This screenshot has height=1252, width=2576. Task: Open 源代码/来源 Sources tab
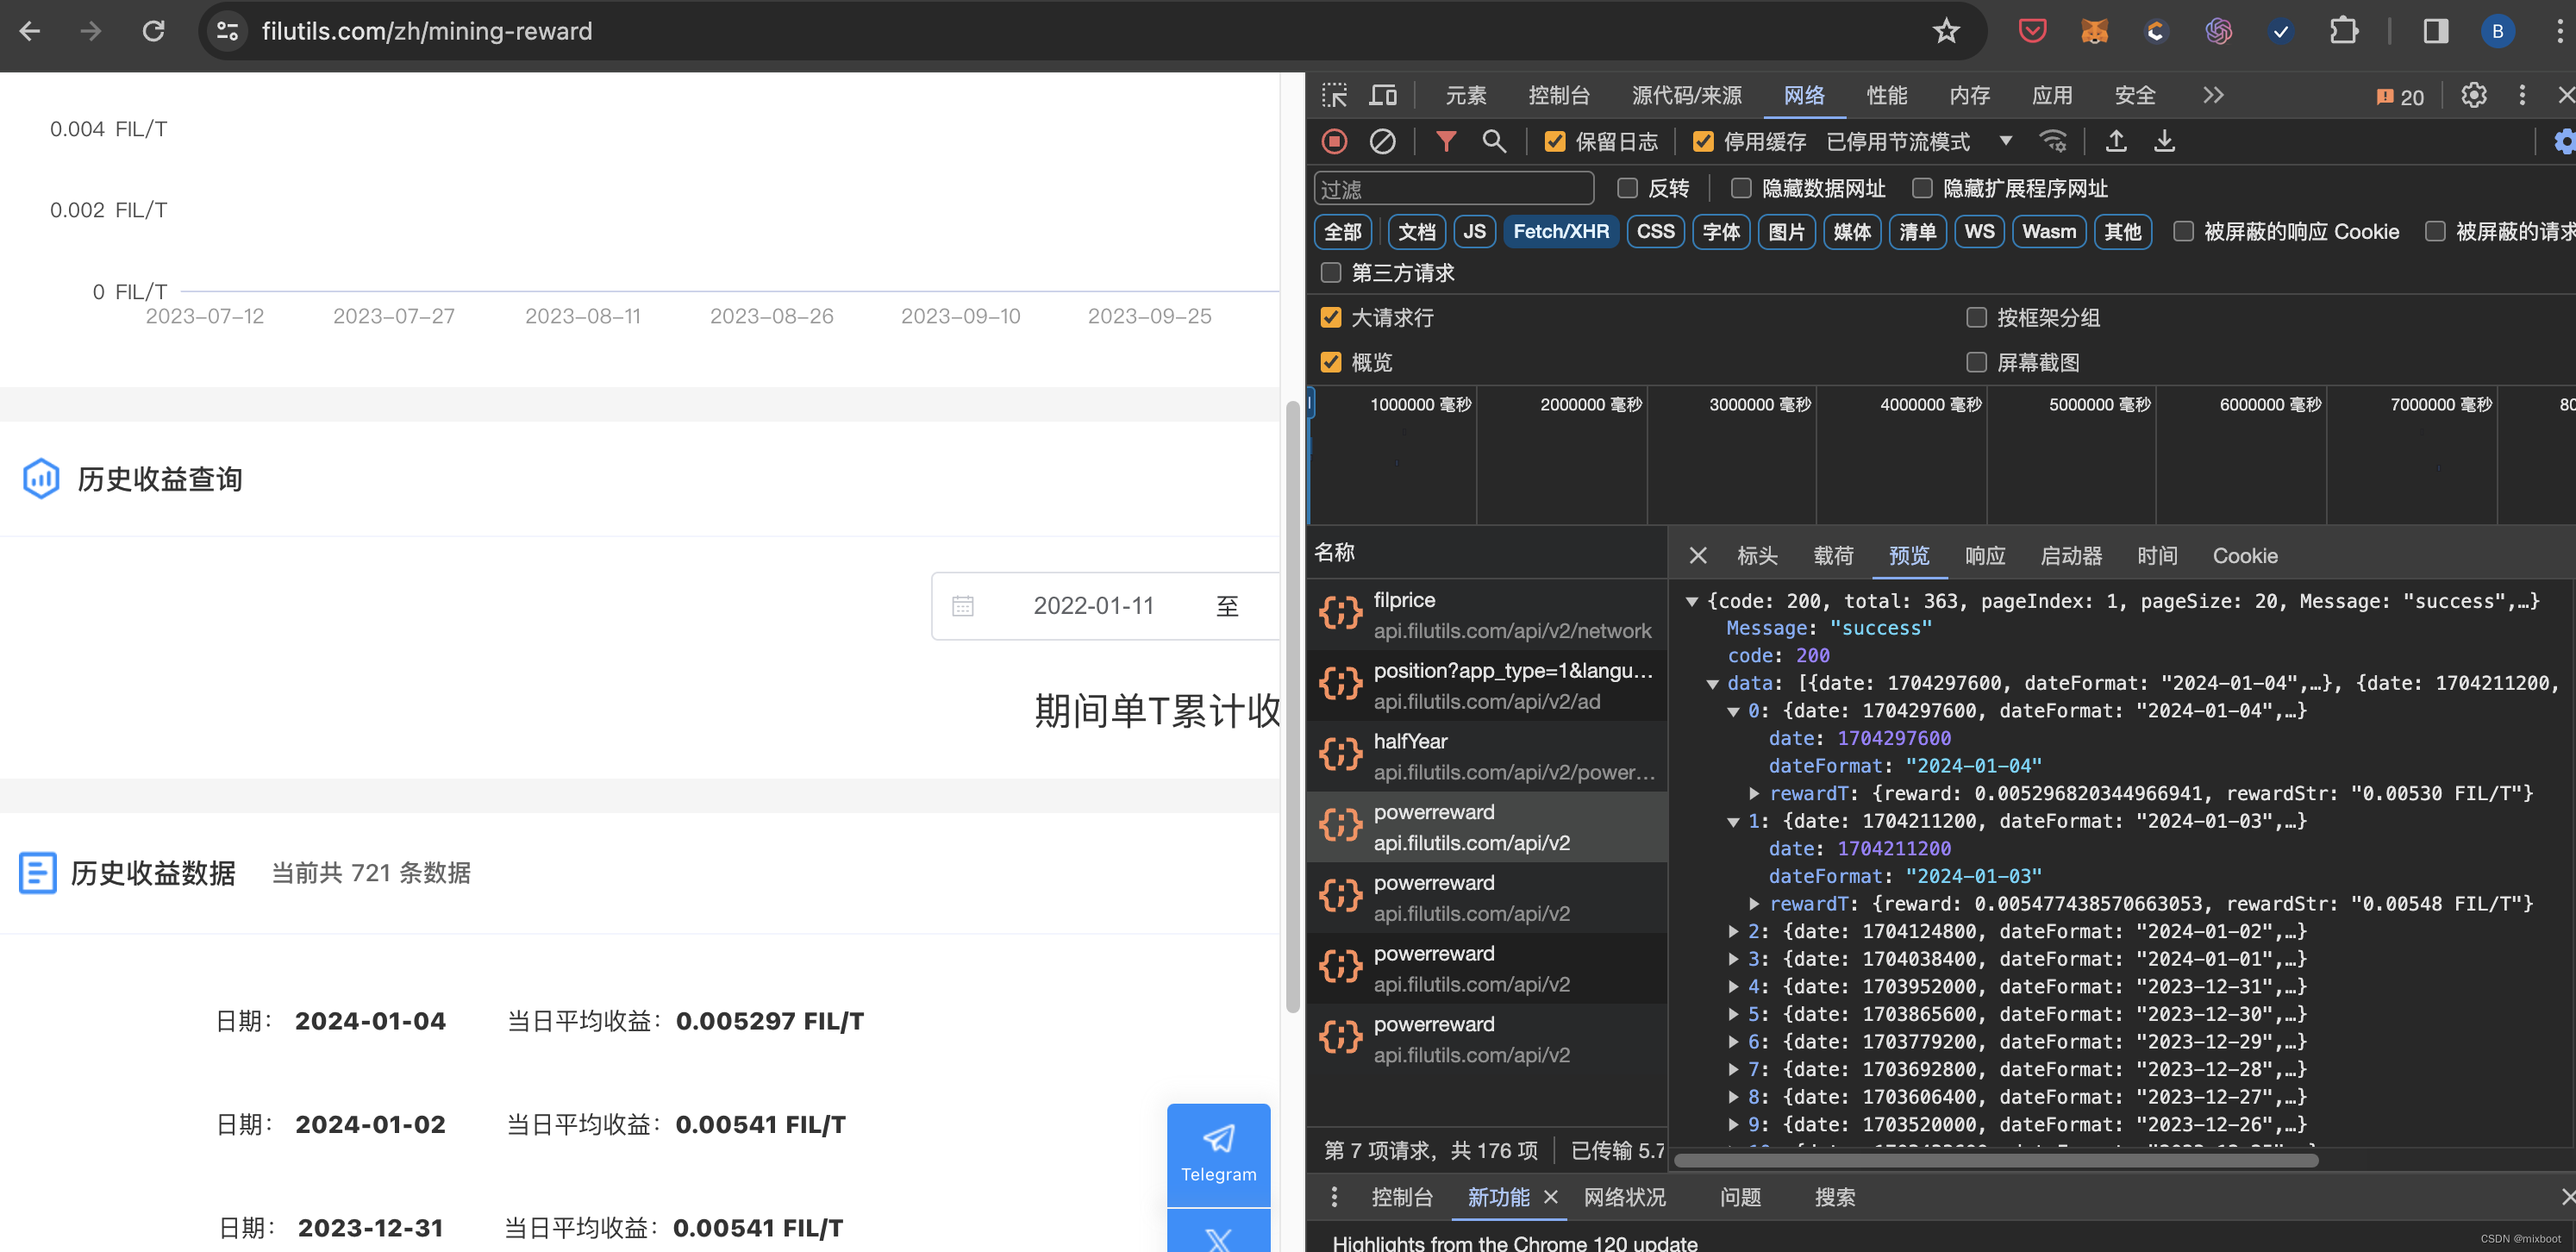[1686, 95]
